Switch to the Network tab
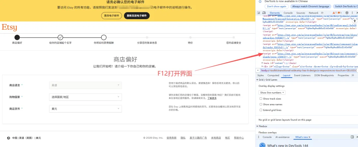Viewport: 358px width, 147px height. [314, 13]
